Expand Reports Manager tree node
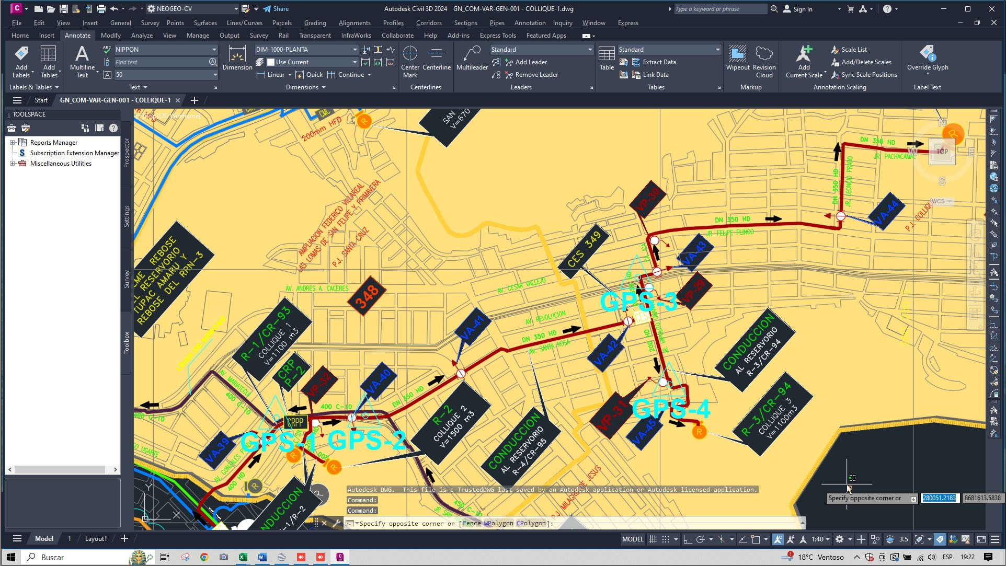The width and height of the screenshot is (1006, 566). click(13, 143)
